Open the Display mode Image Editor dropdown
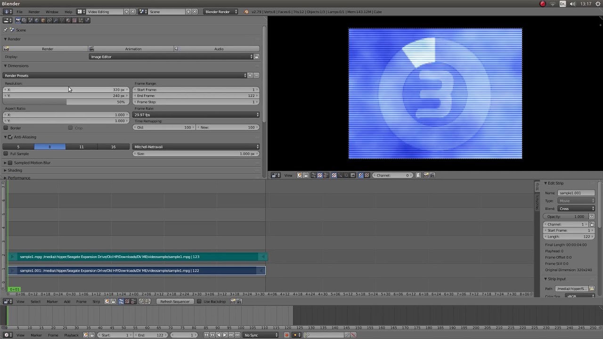Viewport: 603px width, 339px height. (171, 56)
